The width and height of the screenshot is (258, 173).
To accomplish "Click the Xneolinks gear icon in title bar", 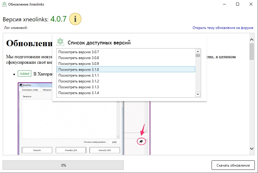I will click(4, 4).
